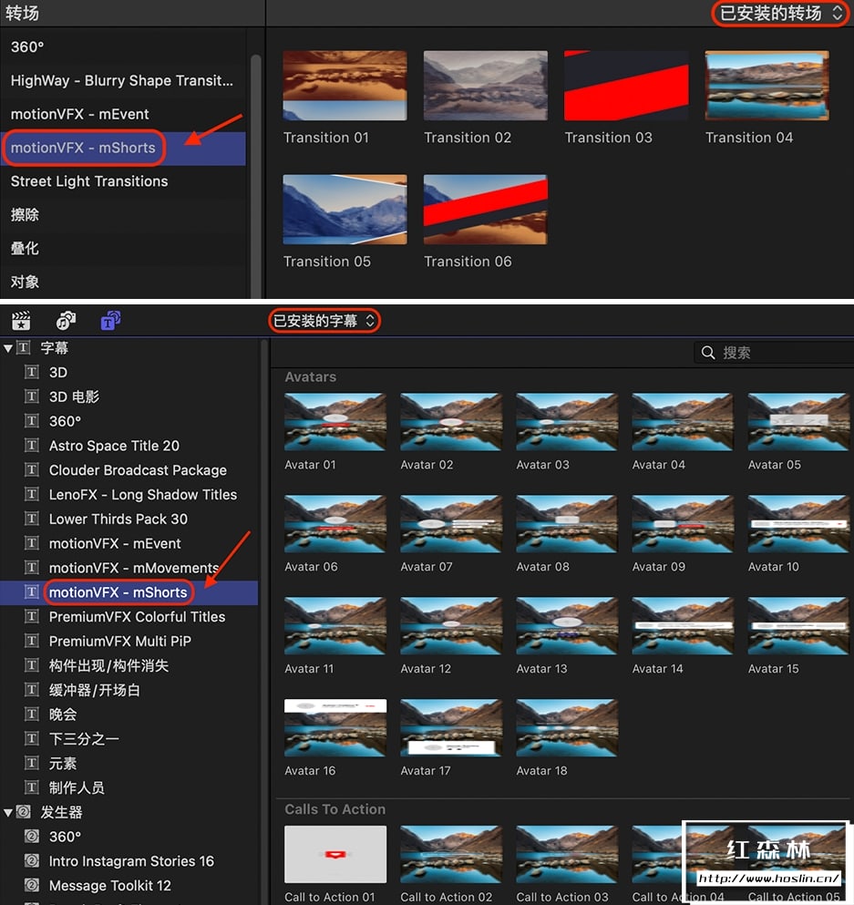Image resolution: width=854 pixels, height=905 pixels.
Task: Open the Photos and Audio sidebar icon
Action: (66, 320)
